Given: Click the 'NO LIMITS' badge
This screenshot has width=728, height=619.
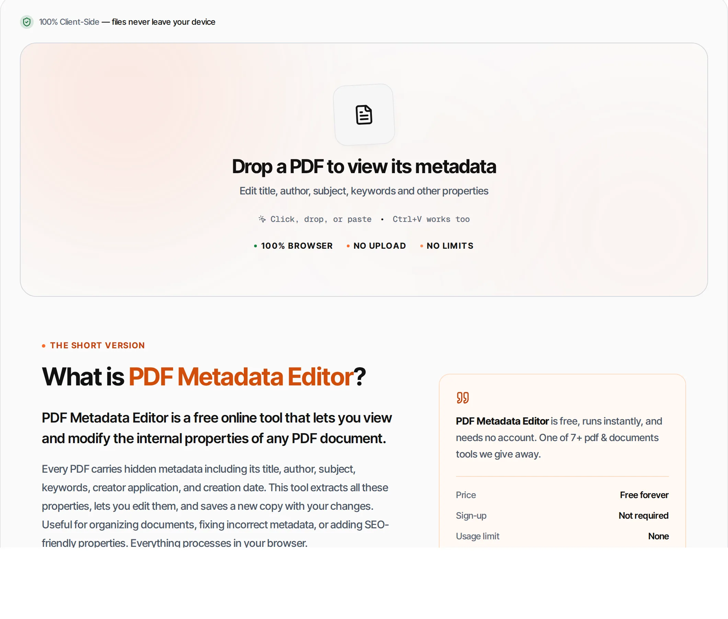Looking at the screenshot, I should 447,246.
